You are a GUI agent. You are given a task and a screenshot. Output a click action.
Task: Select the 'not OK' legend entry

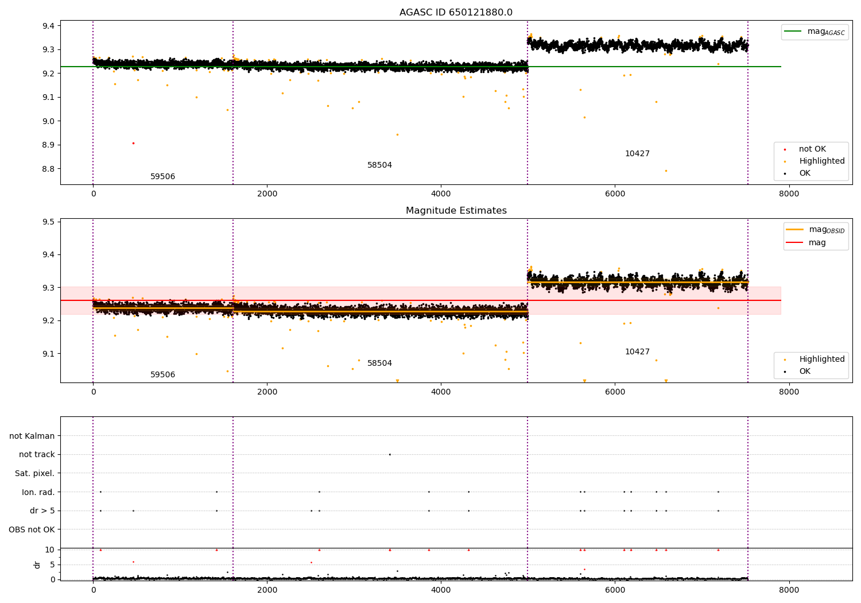(812, 149)
